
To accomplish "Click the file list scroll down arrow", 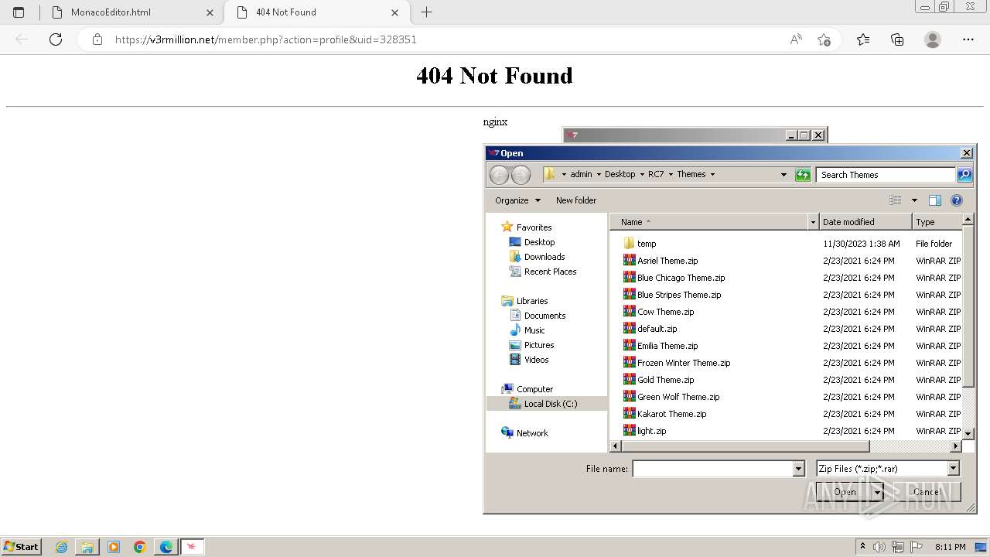I will tap(968, 434).
